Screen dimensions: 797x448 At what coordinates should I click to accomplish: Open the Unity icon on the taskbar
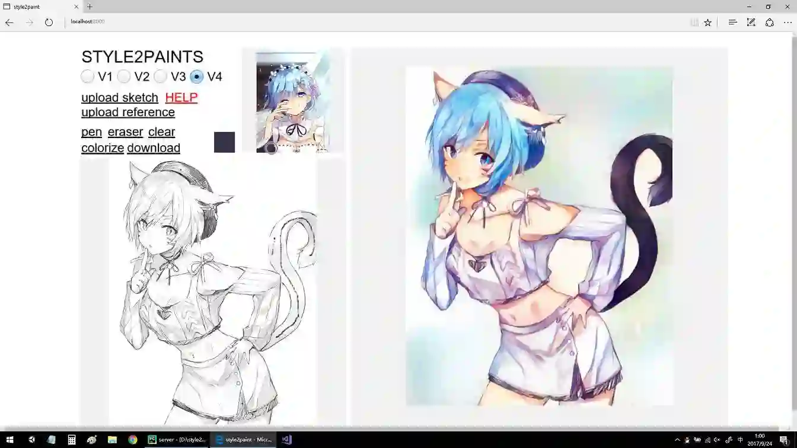(31, 440)
